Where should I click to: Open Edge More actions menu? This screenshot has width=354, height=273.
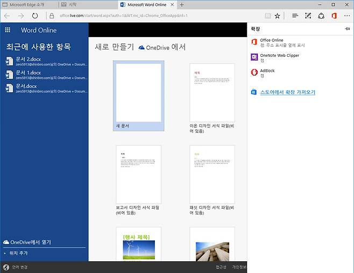coord(347,16)
